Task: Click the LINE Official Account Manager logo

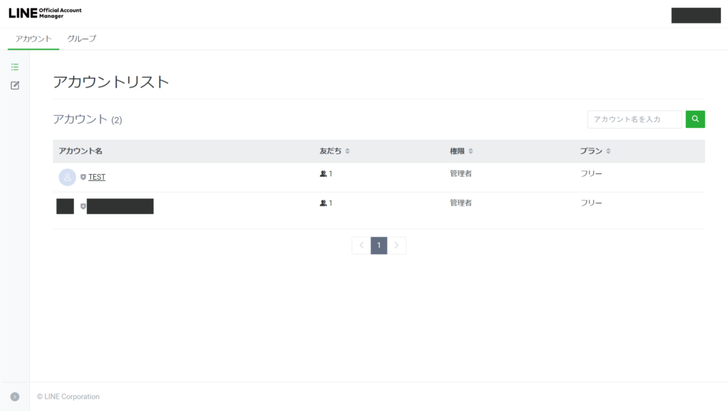Action: [45, 13]
